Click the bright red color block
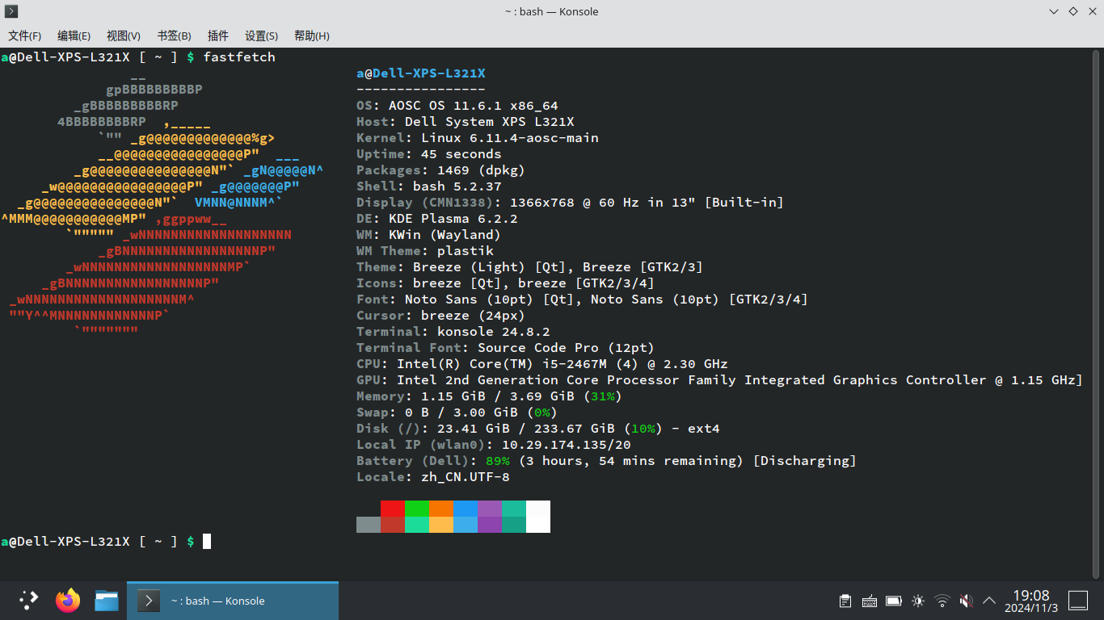The width and height of the screenshot is (1104, 620). [393, 509]
